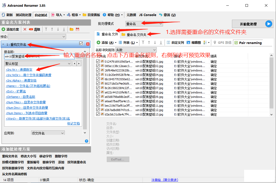The image size is (276, 183).
Task: Open the 导入 import menu
Action: click(x=58, y=15)
